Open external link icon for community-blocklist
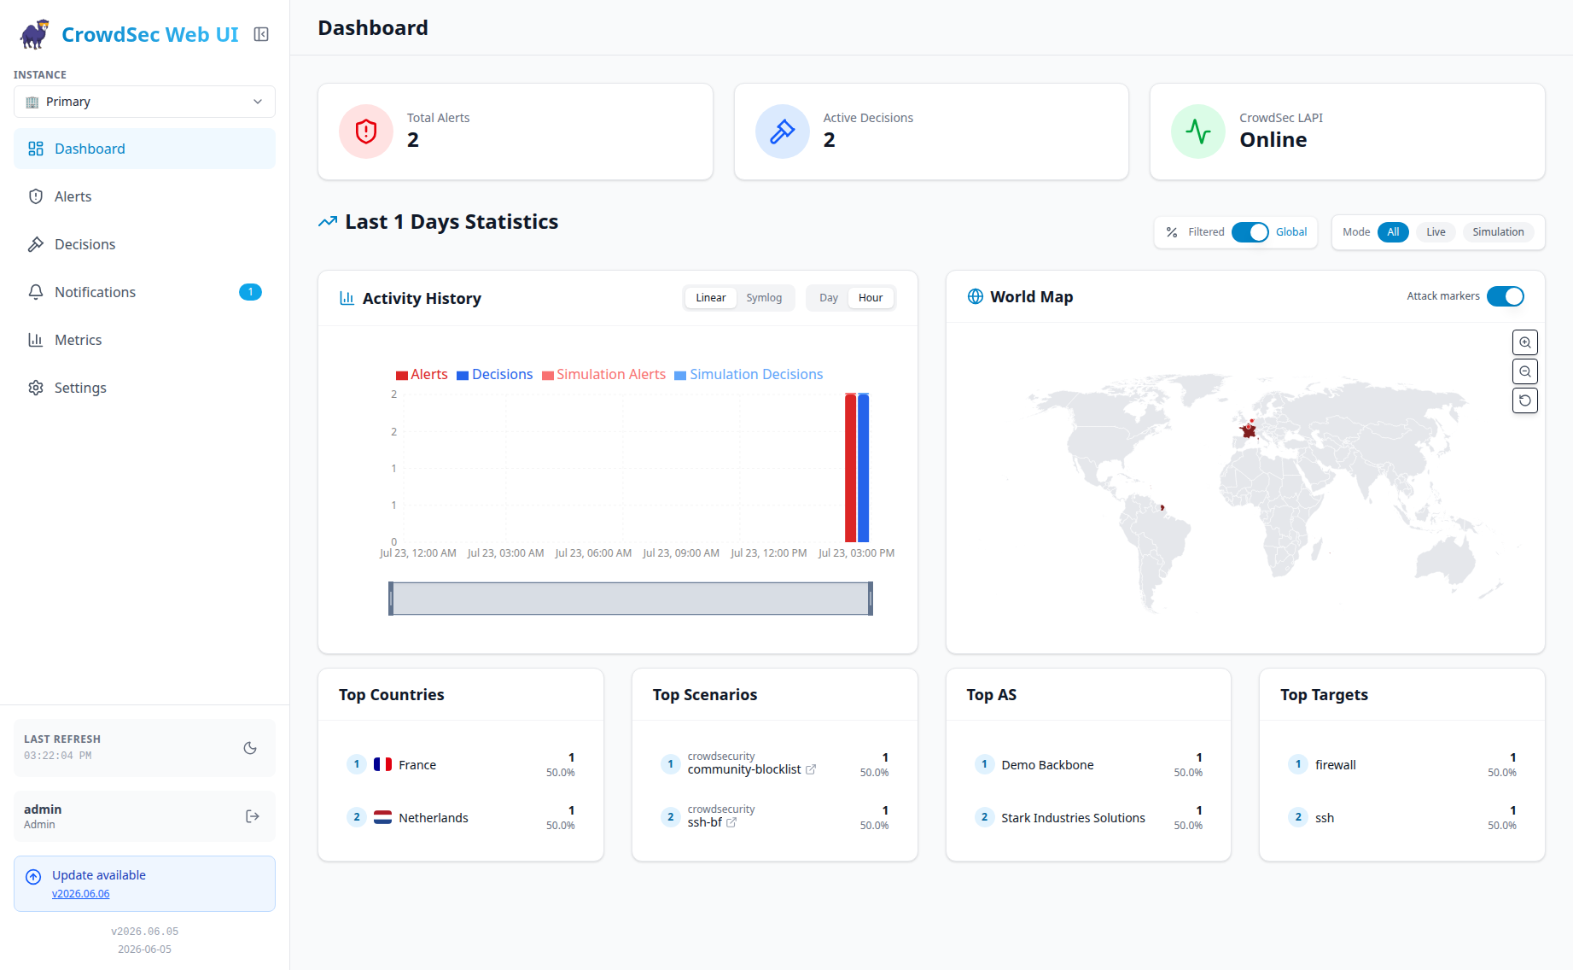1573x970 pixels. [811, 769]
